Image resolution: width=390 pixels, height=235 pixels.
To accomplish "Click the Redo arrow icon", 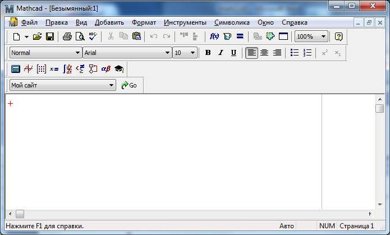I will point(167,36).
